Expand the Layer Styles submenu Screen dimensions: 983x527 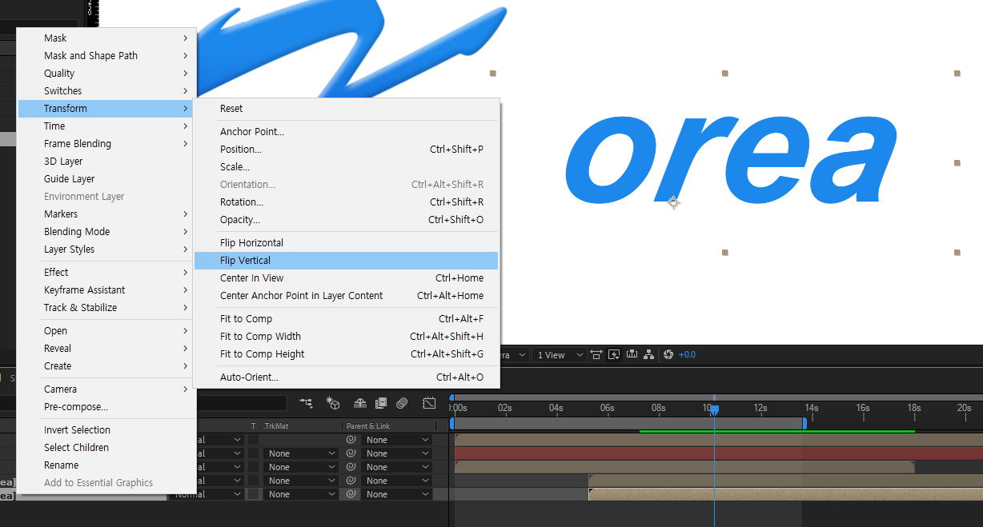[106, 249]
